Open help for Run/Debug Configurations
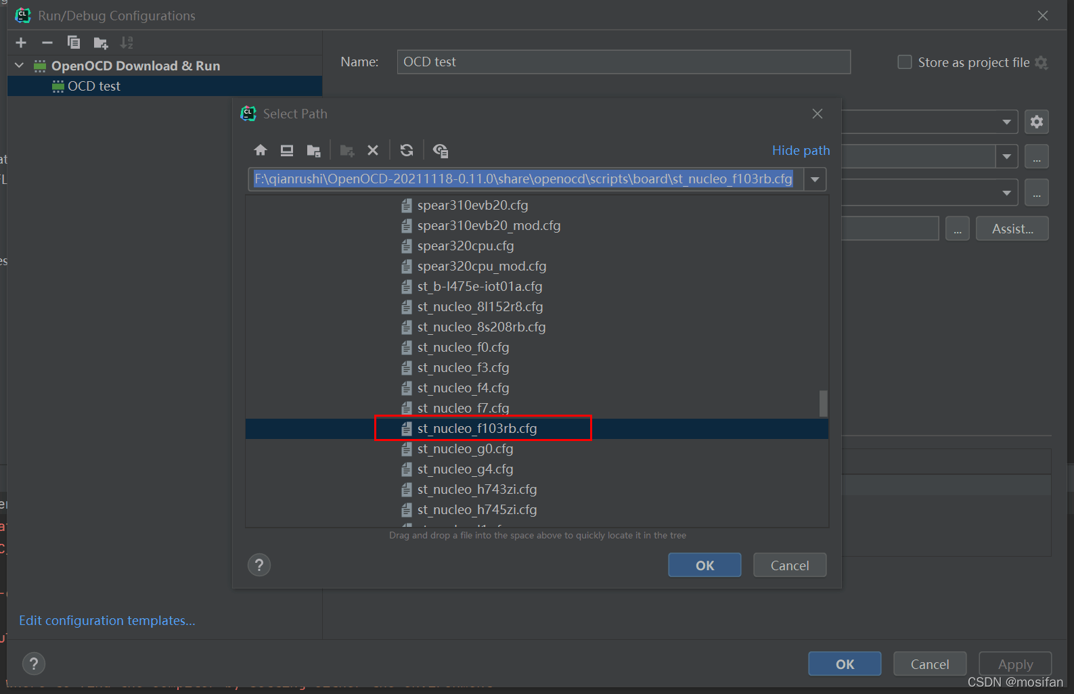This screenshot has width=1074, height=694. pyautogui.click(x=34, y=664)
